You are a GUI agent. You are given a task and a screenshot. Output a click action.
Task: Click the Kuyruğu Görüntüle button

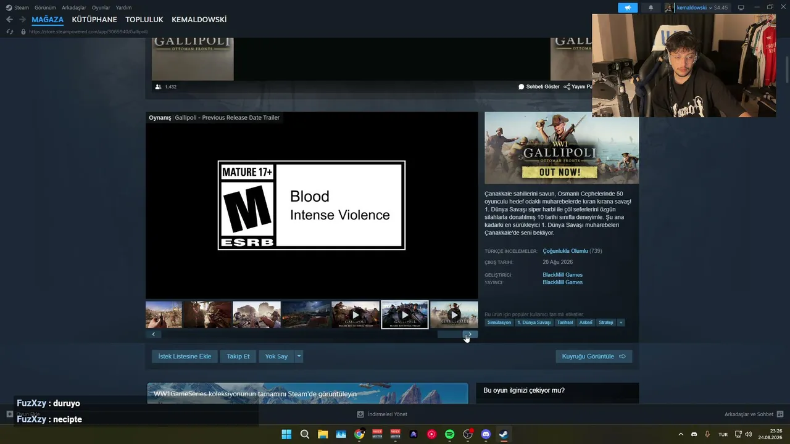[x=594, y=356]
